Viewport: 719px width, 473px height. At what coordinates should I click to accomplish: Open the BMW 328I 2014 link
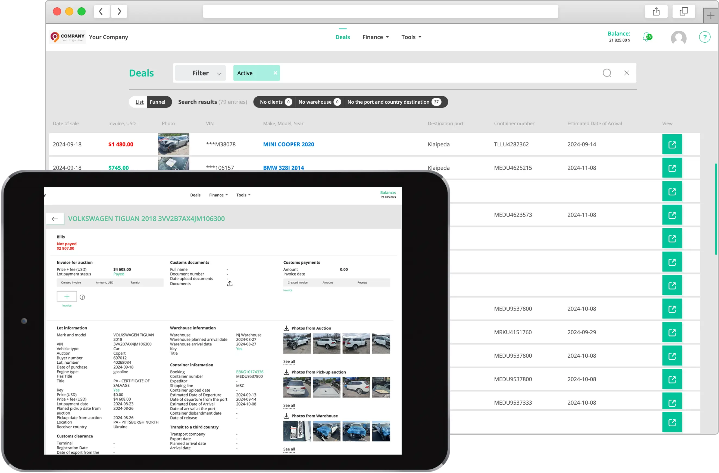click(283, 168)
